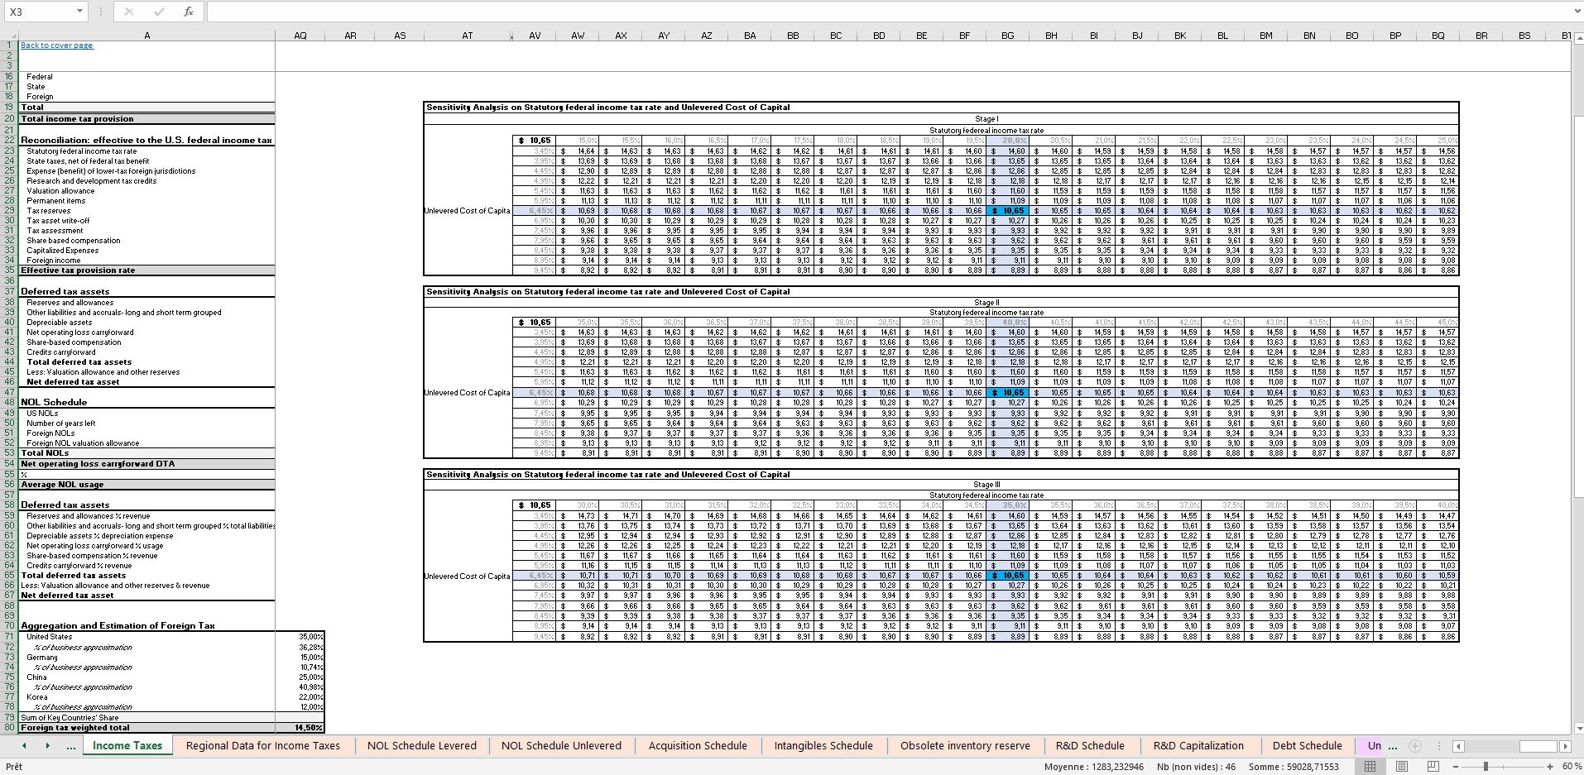Click horizontal scrollbar right arrow
Viewport: 1584px width, 775px height.
[1565, 746]
